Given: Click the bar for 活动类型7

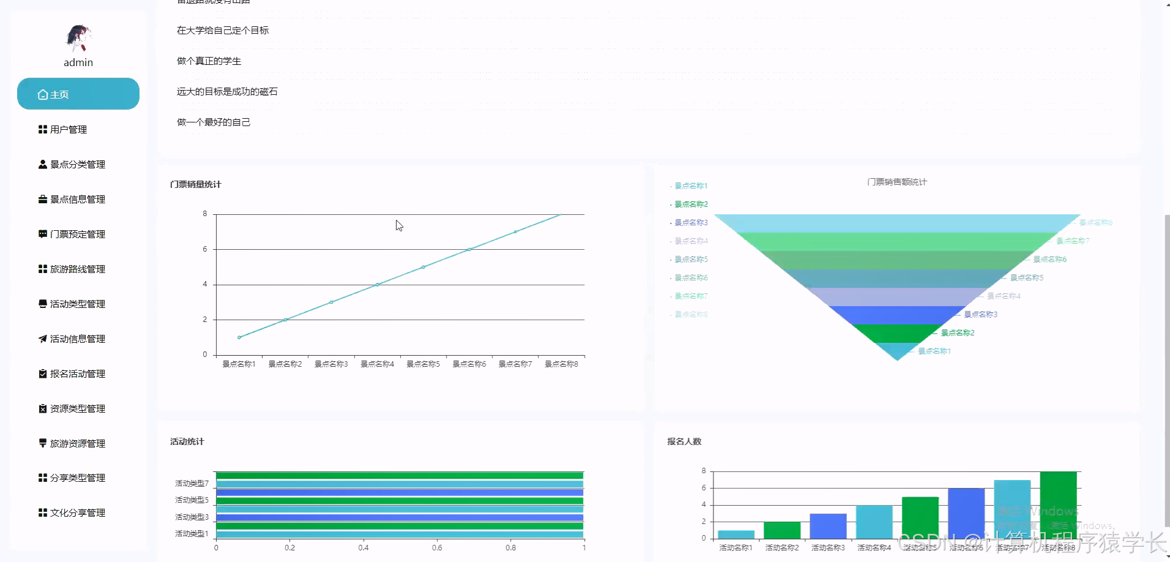Looking at the screenshot, I should coord(400,484).
